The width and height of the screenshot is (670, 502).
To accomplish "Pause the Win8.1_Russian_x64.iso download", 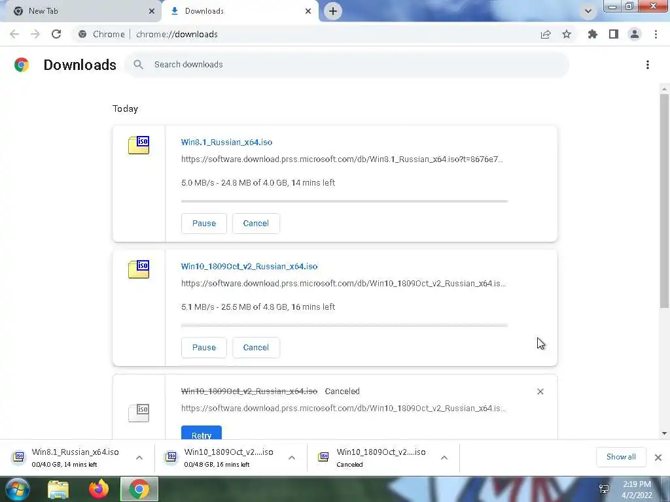I will (204, 224).
